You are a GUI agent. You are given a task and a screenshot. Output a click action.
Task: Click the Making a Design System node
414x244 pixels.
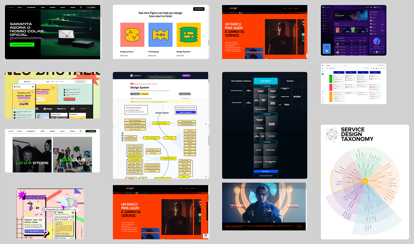(x=152, y=138)
